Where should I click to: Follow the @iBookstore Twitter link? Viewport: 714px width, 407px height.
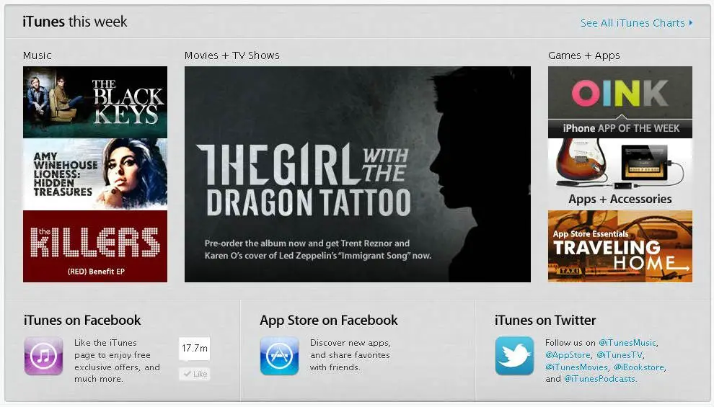point(639,367)
